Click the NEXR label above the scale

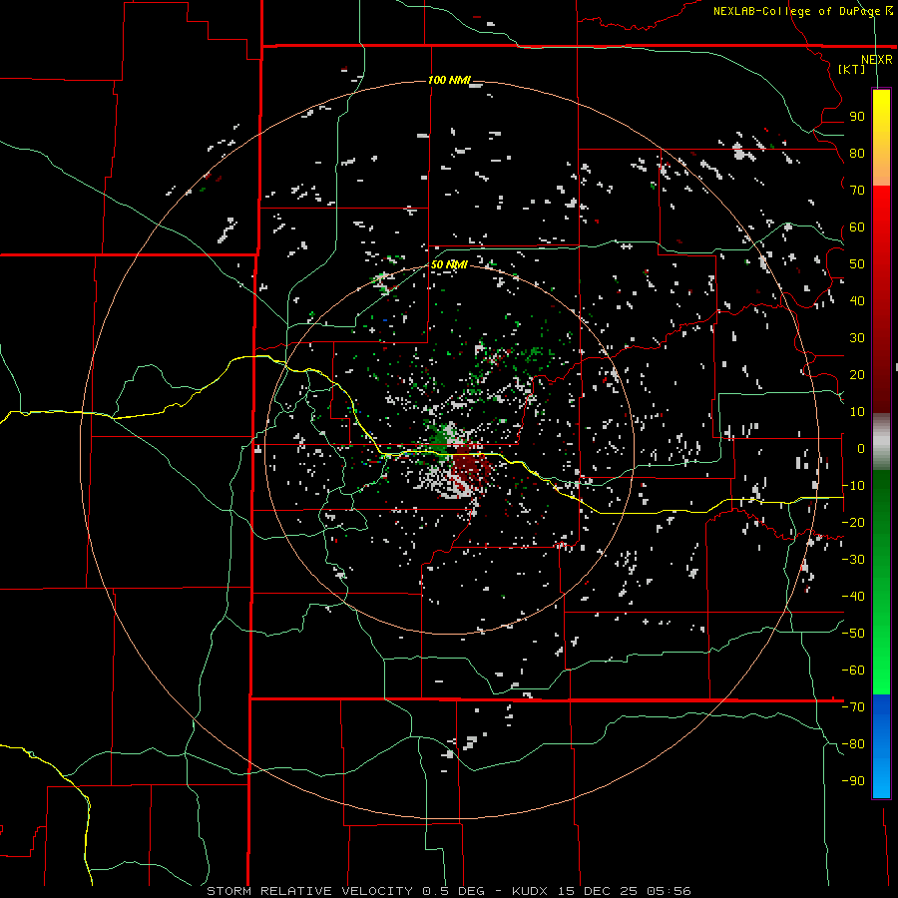[876, 59]
